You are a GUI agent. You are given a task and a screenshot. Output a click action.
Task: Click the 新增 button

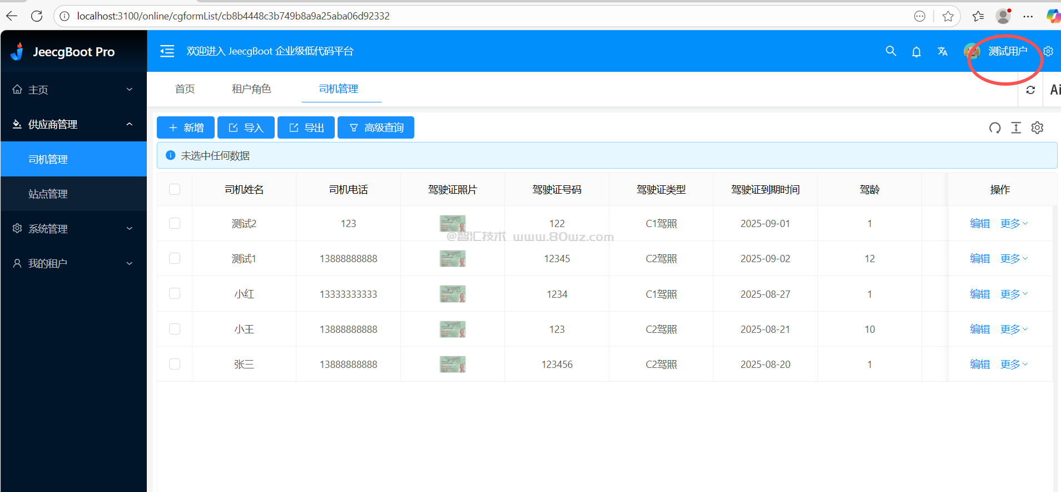point(186,127)
